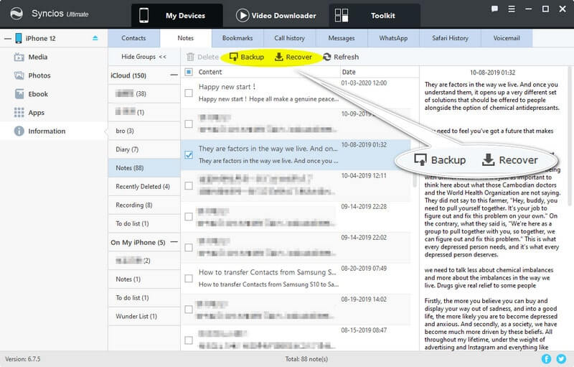
Task: Select the bro (3) folder
Action: [x=144, y=131]
